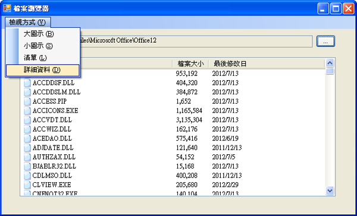Sort by 檔案大小 column header
357x216 pixels.
pyautogui.click(x=190, y=64)
